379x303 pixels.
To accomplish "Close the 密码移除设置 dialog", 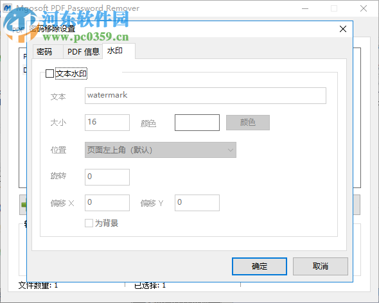I will [343, 29].
